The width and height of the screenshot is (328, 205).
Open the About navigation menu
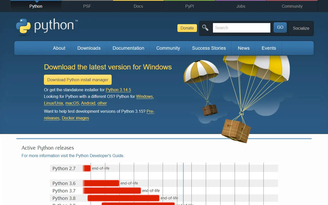(59, 48)
